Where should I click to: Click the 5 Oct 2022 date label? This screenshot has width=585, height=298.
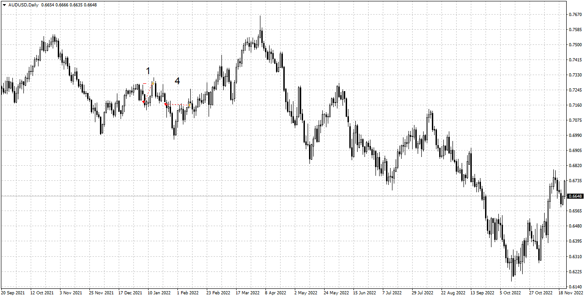511,292
